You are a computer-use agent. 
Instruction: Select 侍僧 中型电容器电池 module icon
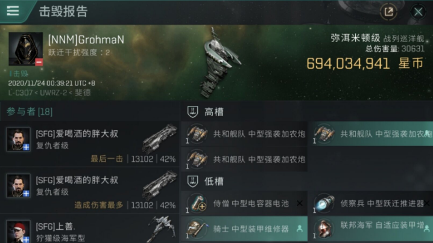[x=197, y=203]
